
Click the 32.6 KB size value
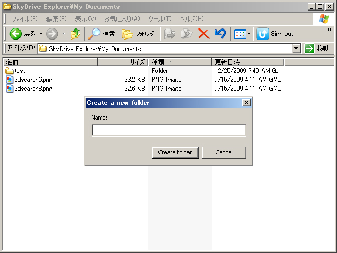[x=135, y=89]
